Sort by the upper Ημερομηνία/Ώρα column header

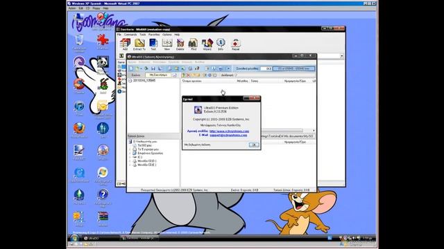click(x=295, y=81)
